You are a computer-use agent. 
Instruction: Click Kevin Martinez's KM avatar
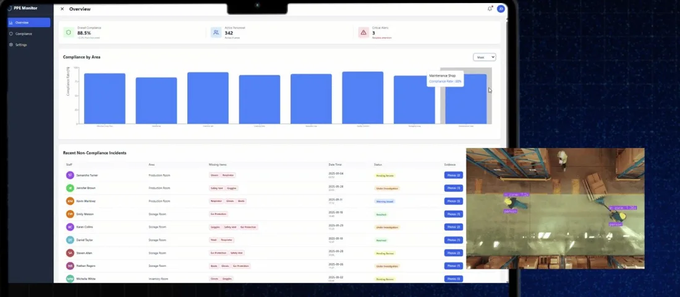click(70, 201)
